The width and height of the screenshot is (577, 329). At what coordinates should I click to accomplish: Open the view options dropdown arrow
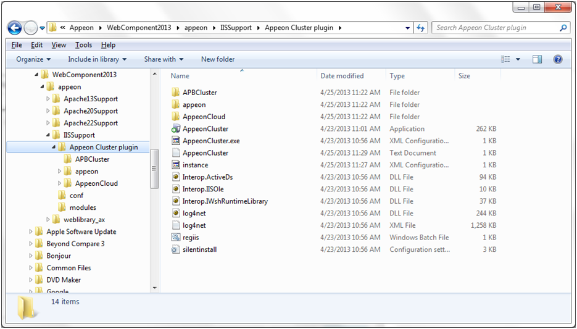pyautogui.click(x=518, y=59)
